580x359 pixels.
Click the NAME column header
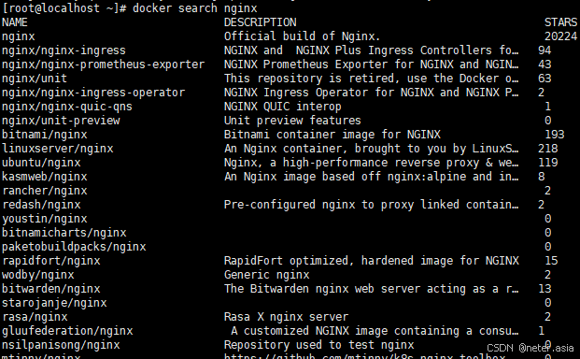pyautogui.click(x=15, y=22)
